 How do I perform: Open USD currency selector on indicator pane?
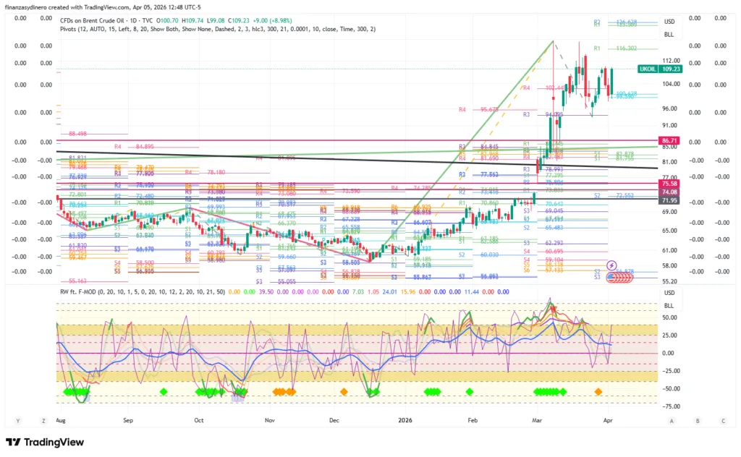669,293
